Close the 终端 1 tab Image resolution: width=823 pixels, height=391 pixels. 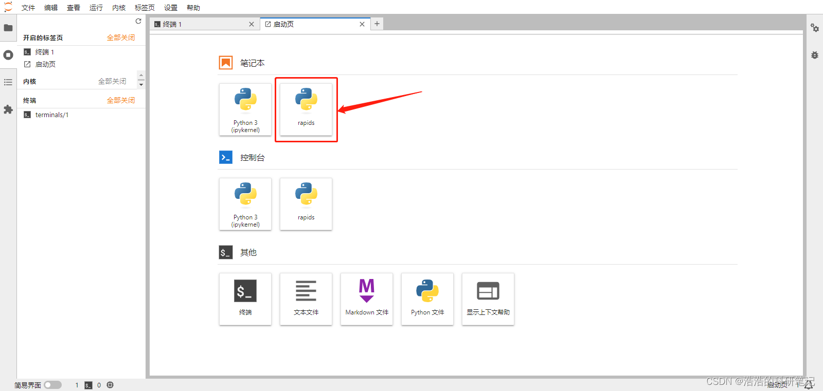click(252, 24)
